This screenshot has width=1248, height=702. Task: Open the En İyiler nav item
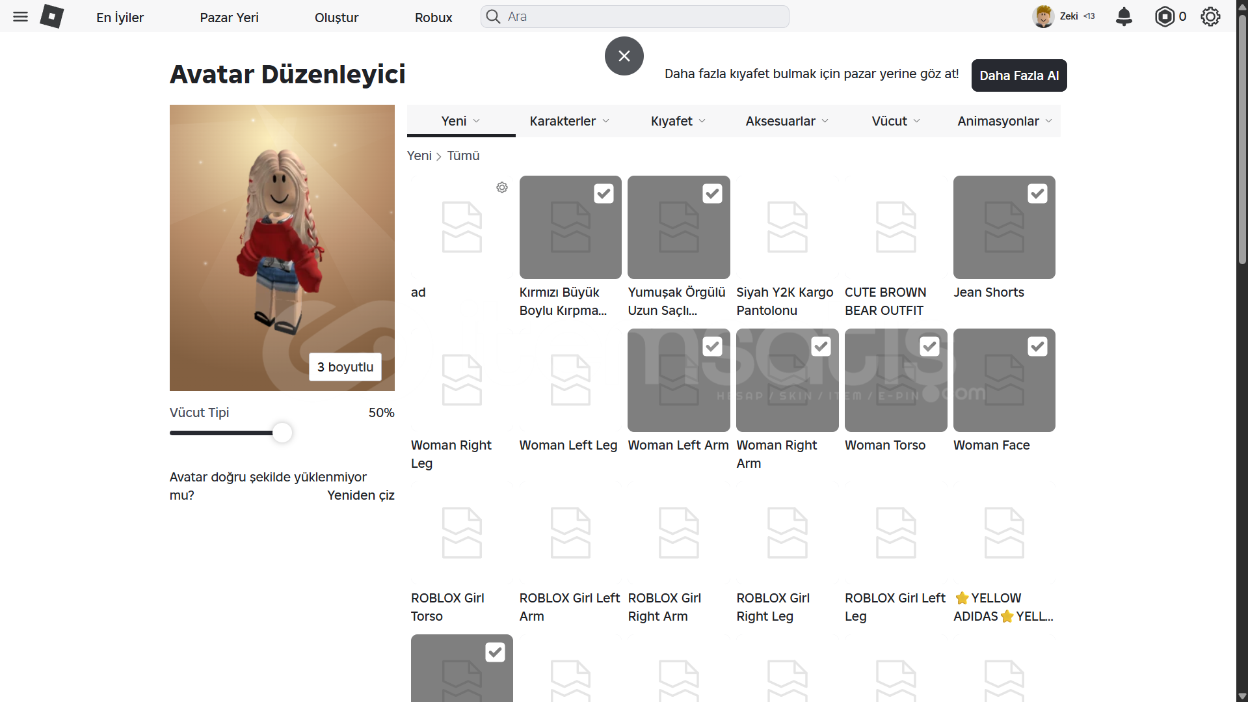[120, 18]
